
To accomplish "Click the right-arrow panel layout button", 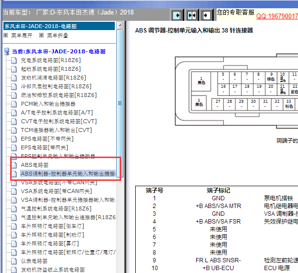I will click(x=177, y=15).
